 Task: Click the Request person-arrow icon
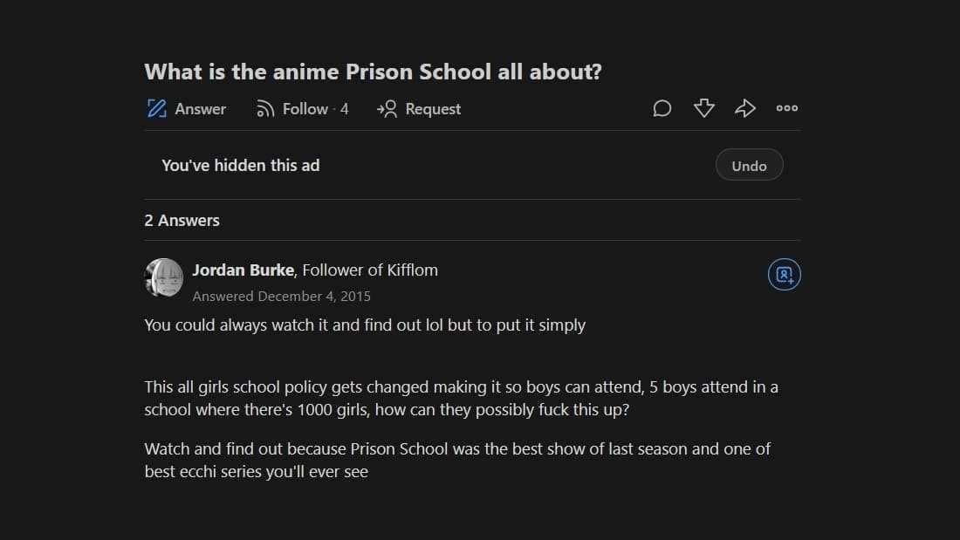387,109
